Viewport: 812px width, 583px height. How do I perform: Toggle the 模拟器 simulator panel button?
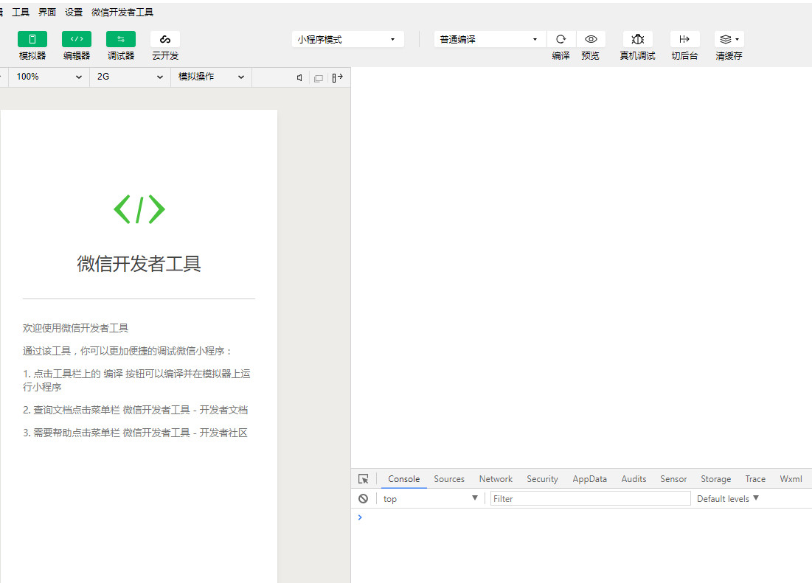coord(32,39)
